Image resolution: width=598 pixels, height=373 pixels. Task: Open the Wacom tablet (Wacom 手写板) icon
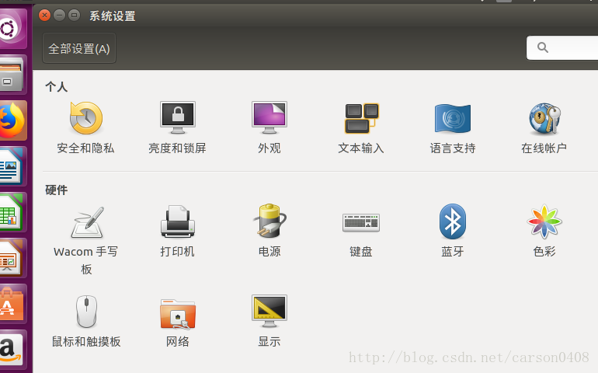point(87,222)
